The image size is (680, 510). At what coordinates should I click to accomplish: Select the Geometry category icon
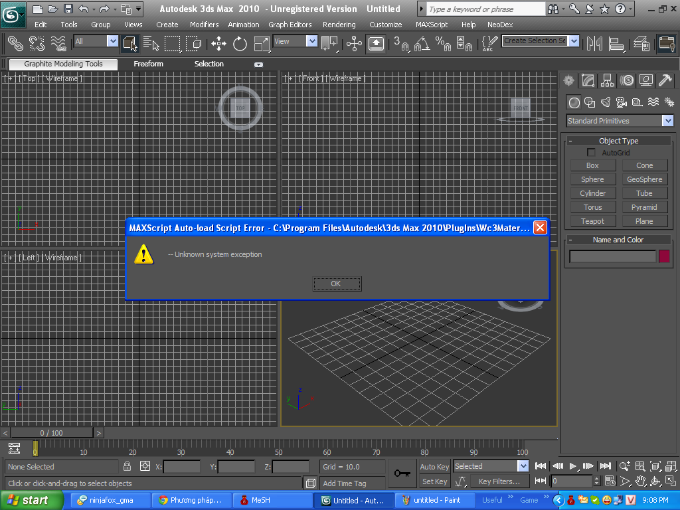(x=574, y=102)
